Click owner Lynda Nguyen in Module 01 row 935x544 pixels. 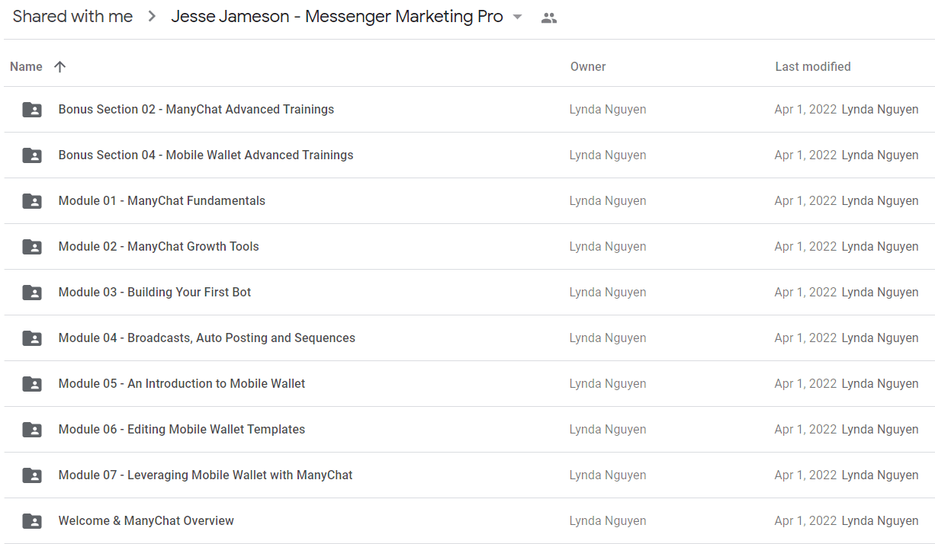point(608,200)
